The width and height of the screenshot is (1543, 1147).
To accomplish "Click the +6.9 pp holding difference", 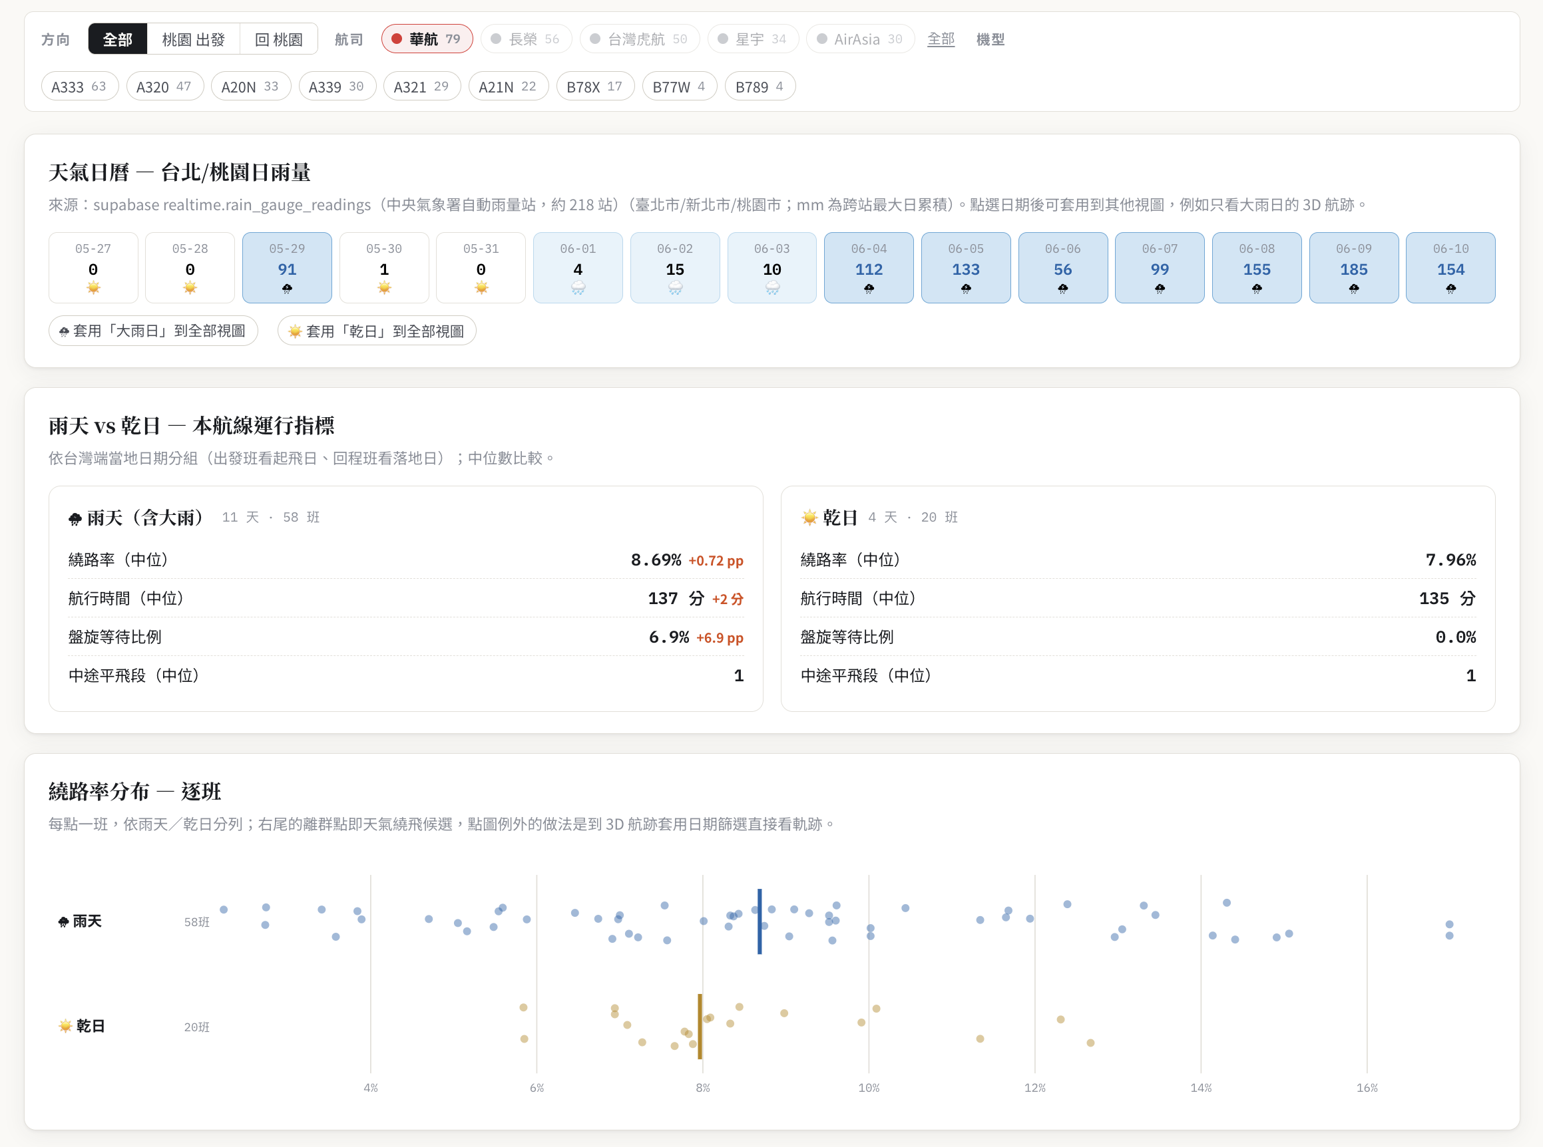I will tap(720, 637).
